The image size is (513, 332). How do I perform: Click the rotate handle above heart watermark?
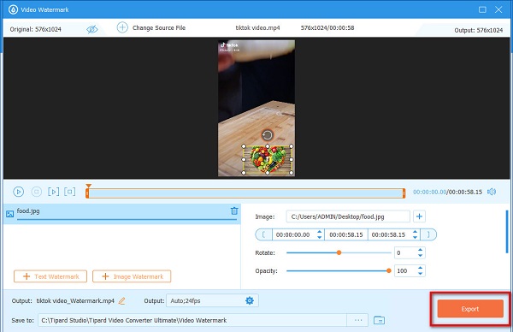[268, 135]
